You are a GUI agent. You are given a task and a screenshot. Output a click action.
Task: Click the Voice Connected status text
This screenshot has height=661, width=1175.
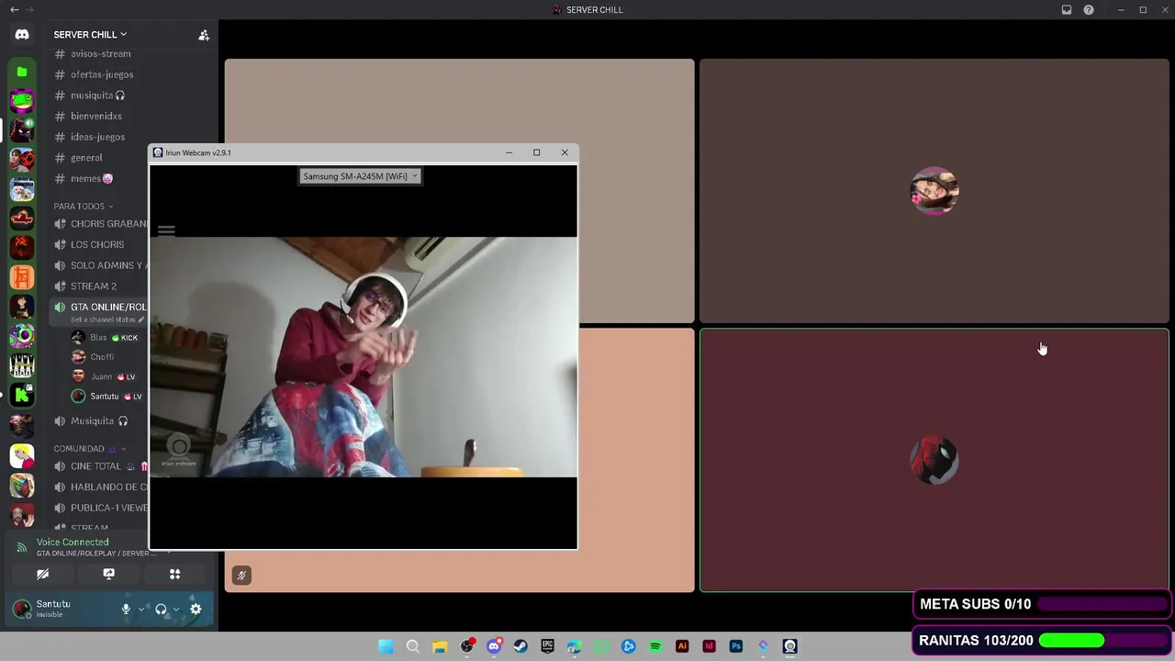[x=73, y=543]
